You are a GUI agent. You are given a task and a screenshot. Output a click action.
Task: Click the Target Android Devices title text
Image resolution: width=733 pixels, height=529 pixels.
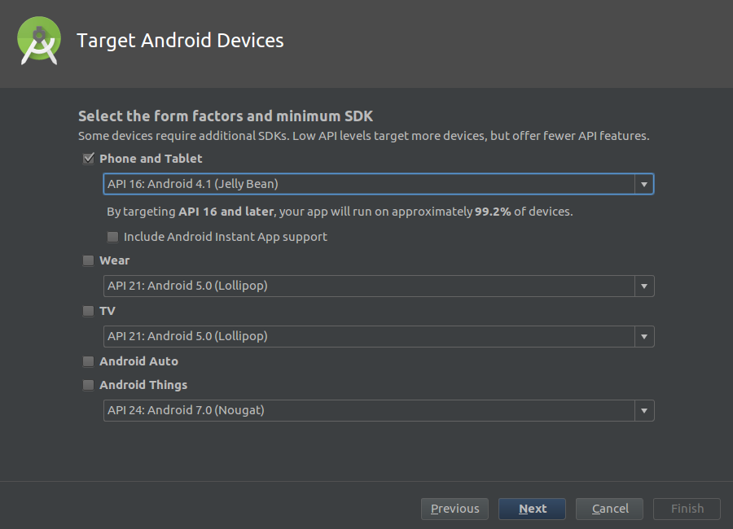coord(180,41)
